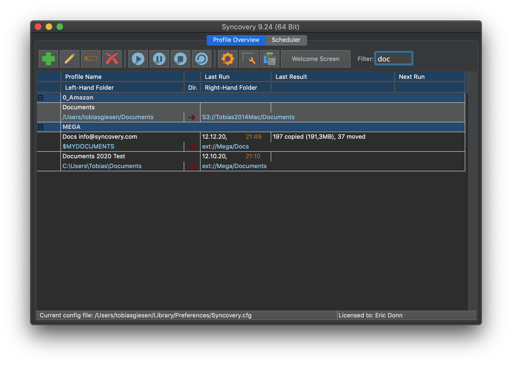The image size is (512, 365).
Task: Collapse the MEGA group
Action: (x=40, y=127)
